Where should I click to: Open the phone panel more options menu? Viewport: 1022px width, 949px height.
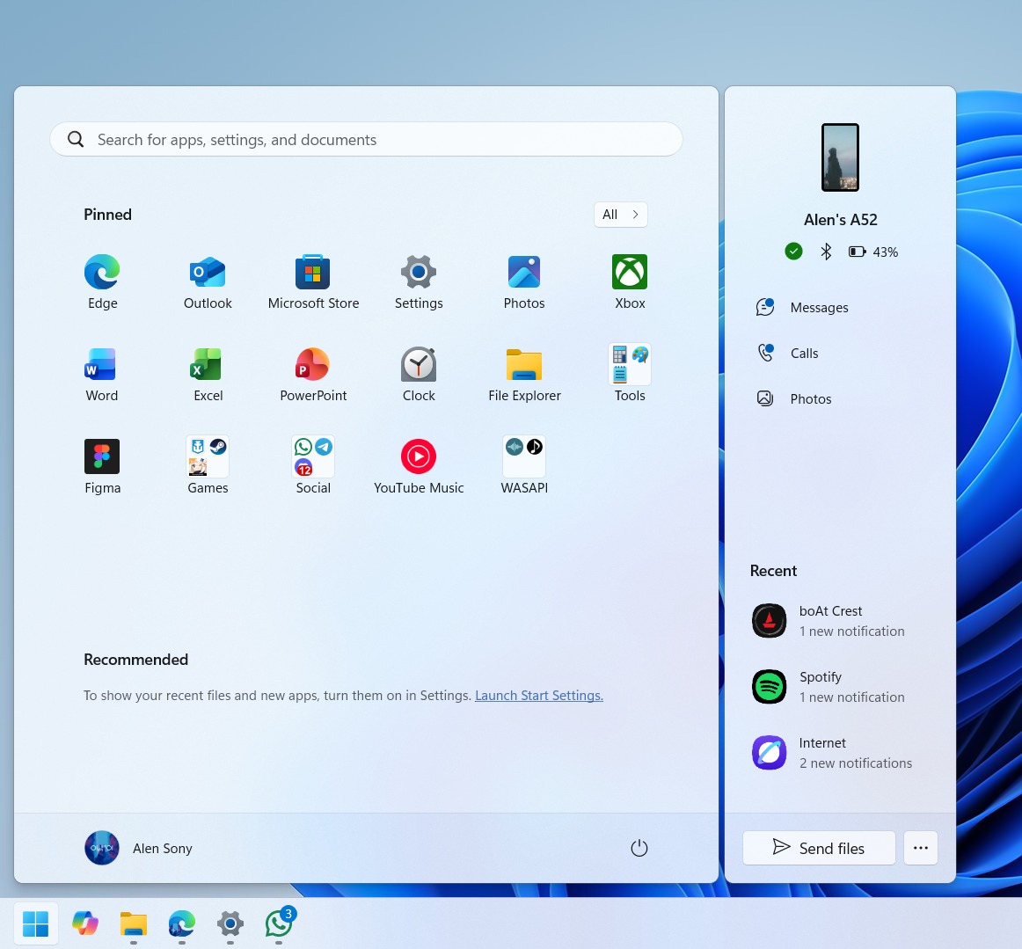(920, 848)
